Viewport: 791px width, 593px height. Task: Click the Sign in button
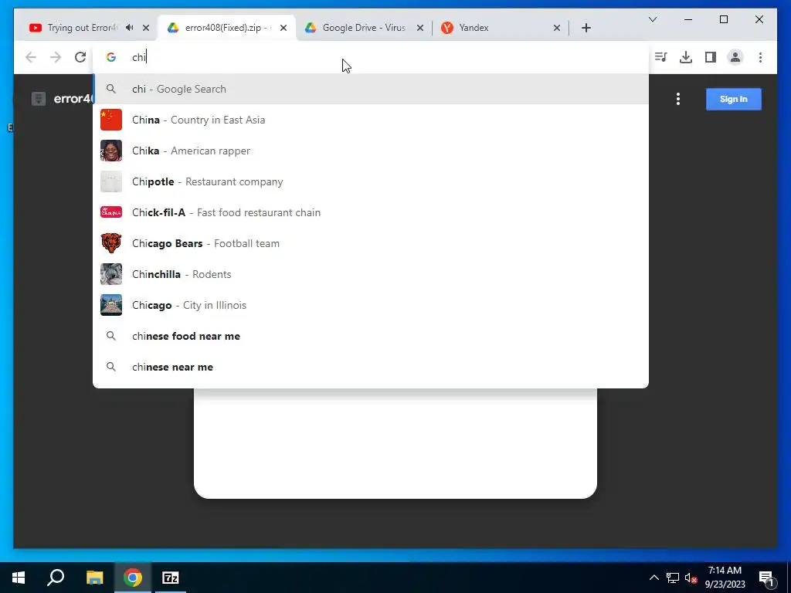point(734,99)
